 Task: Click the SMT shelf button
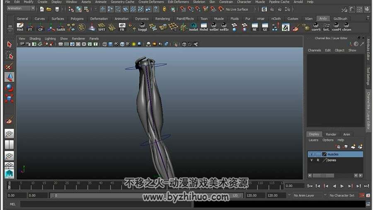coord(102,27)
